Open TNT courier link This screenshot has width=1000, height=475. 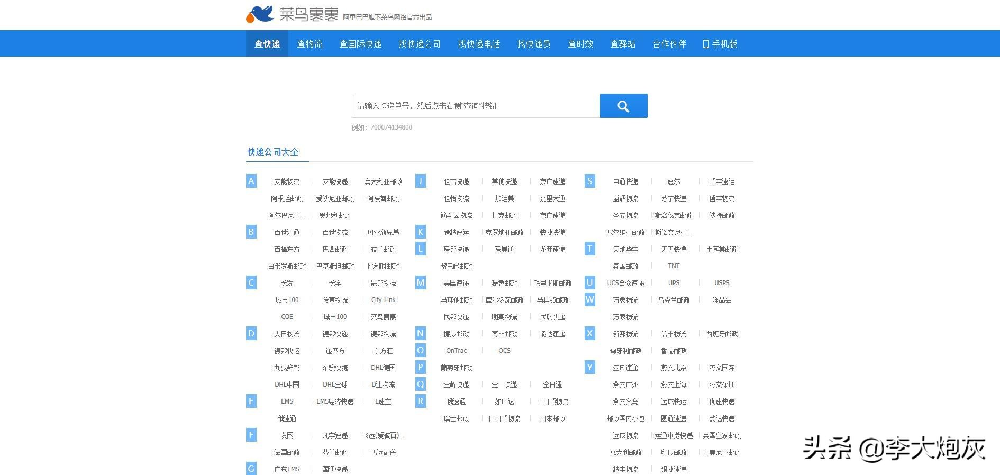674,266
